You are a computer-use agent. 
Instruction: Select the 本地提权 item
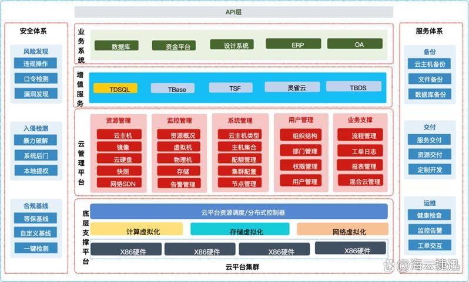(36, 171)
